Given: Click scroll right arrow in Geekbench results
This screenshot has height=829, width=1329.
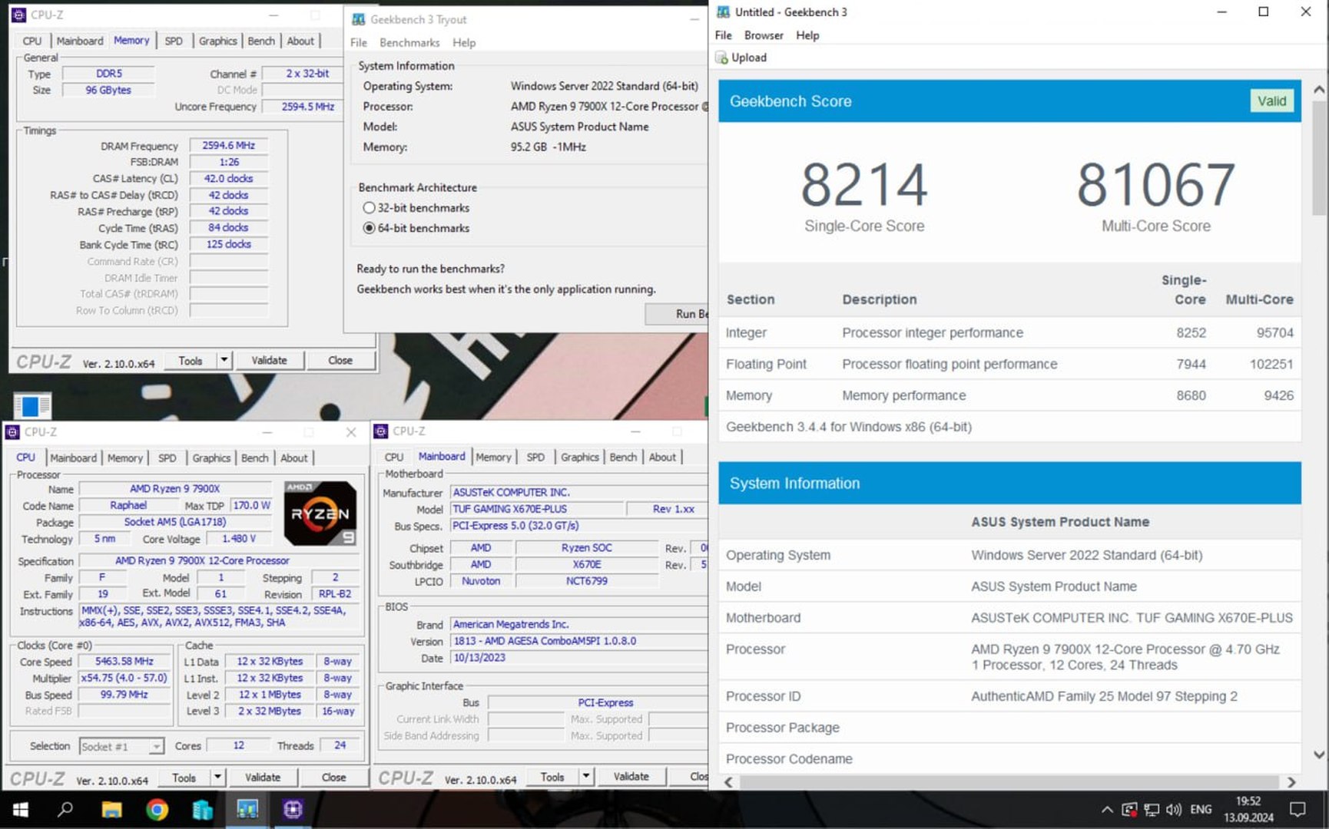Looking at the screenshot, I should (1291, 782).
